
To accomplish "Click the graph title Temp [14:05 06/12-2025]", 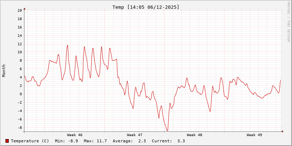I will pos(146,7).
